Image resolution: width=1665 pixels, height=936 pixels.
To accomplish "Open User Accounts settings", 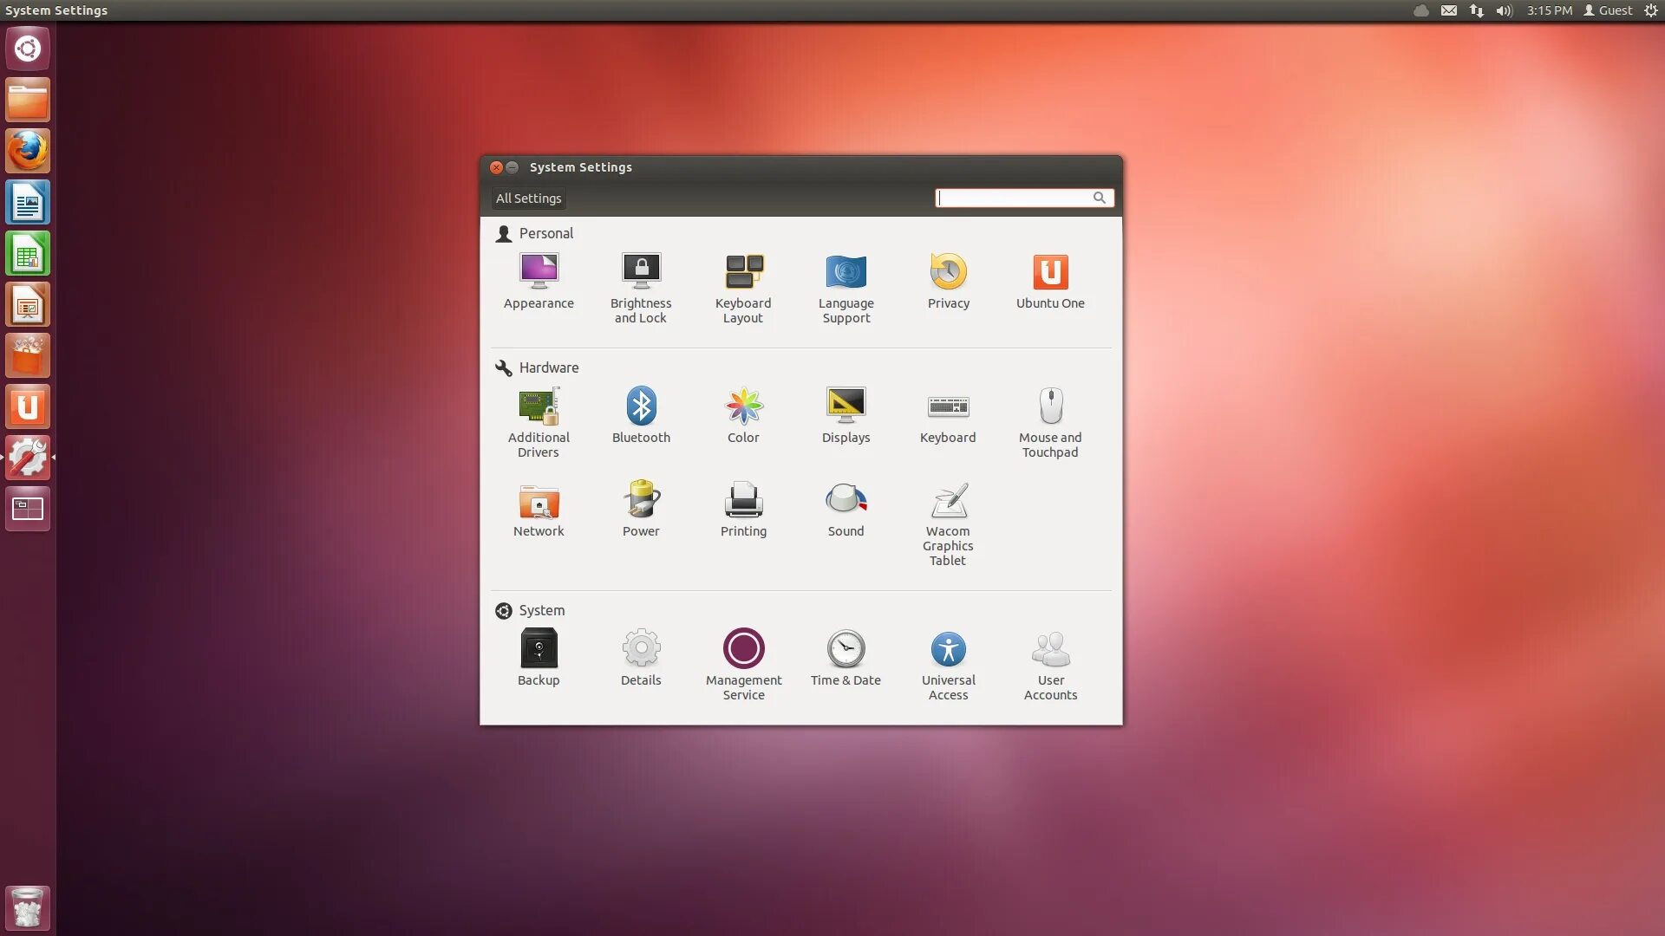I will 1050,649.
